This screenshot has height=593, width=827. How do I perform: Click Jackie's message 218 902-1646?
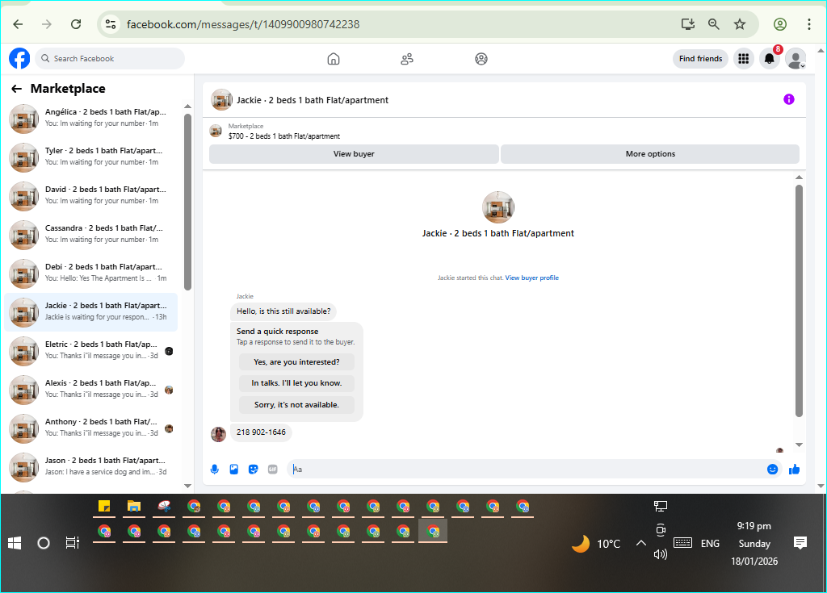pyautogui.click(x=261, y=432)
